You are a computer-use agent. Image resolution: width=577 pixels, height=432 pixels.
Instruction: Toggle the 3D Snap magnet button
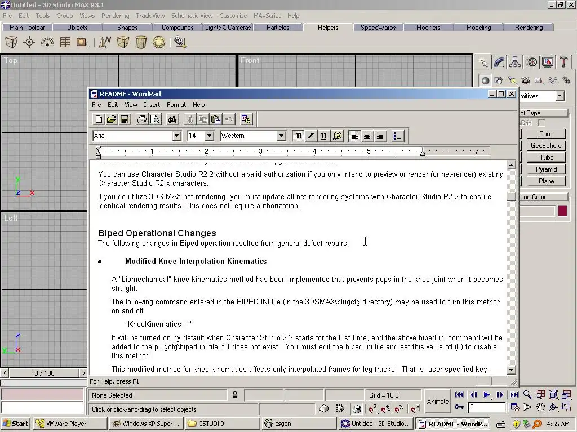point(372,408)
